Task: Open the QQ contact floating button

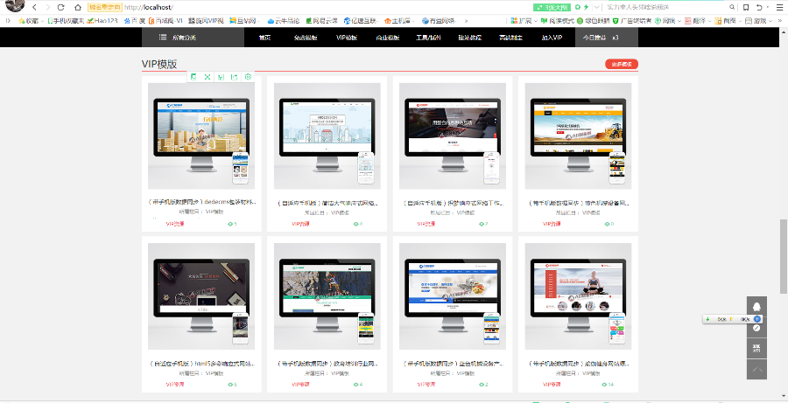Action: coord(756,306)
